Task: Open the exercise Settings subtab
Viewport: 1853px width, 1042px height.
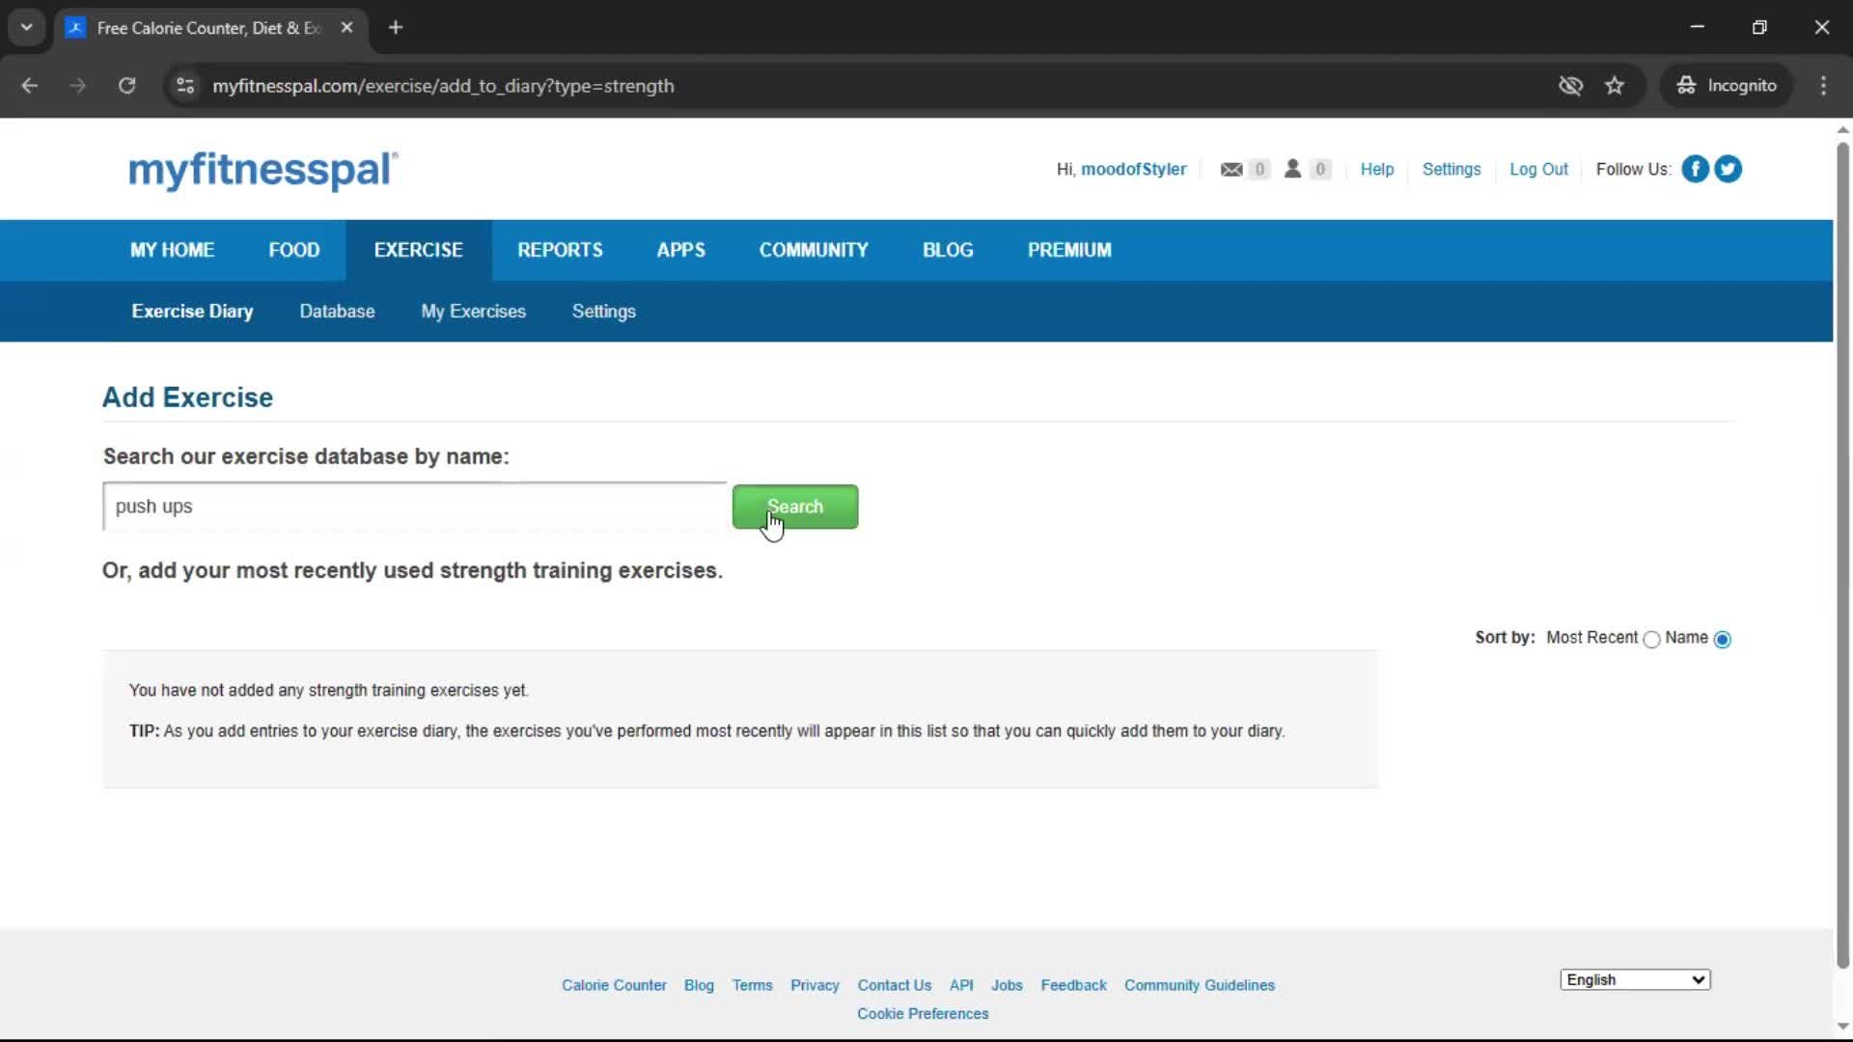Action: tap(603, 312)
